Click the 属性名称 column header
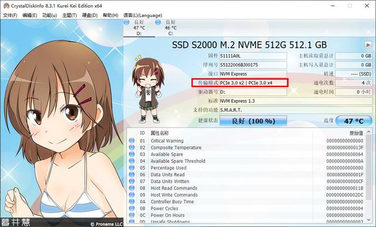This screenshot has width=376, height=227. pyautogui.click(x=160, y=133)
